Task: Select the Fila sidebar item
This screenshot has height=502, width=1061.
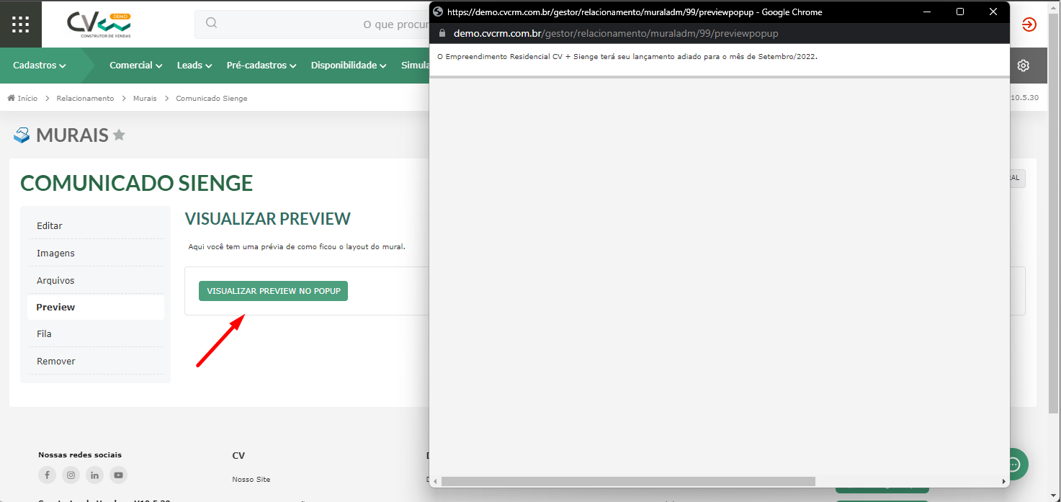Action: point(96,333)
